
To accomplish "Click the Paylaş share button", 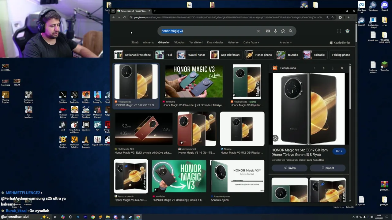I will coord(289,168).
